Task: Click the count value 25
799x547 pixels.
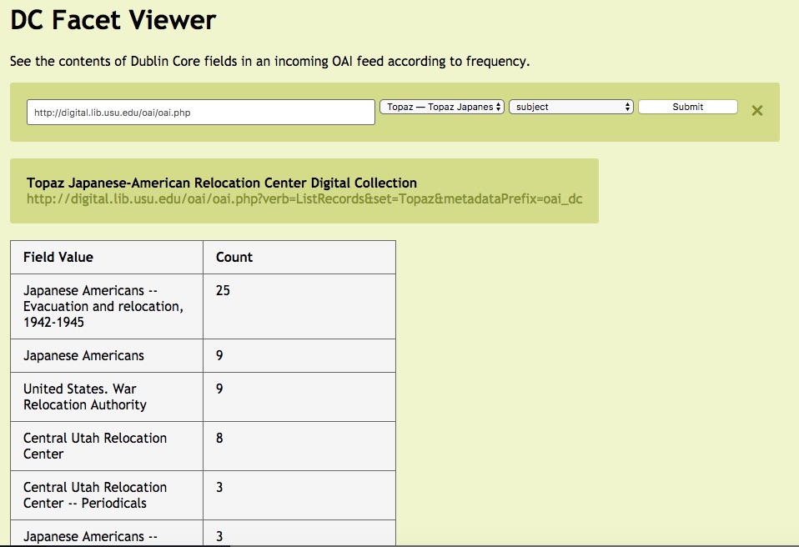Action: (x=223, y=290)
